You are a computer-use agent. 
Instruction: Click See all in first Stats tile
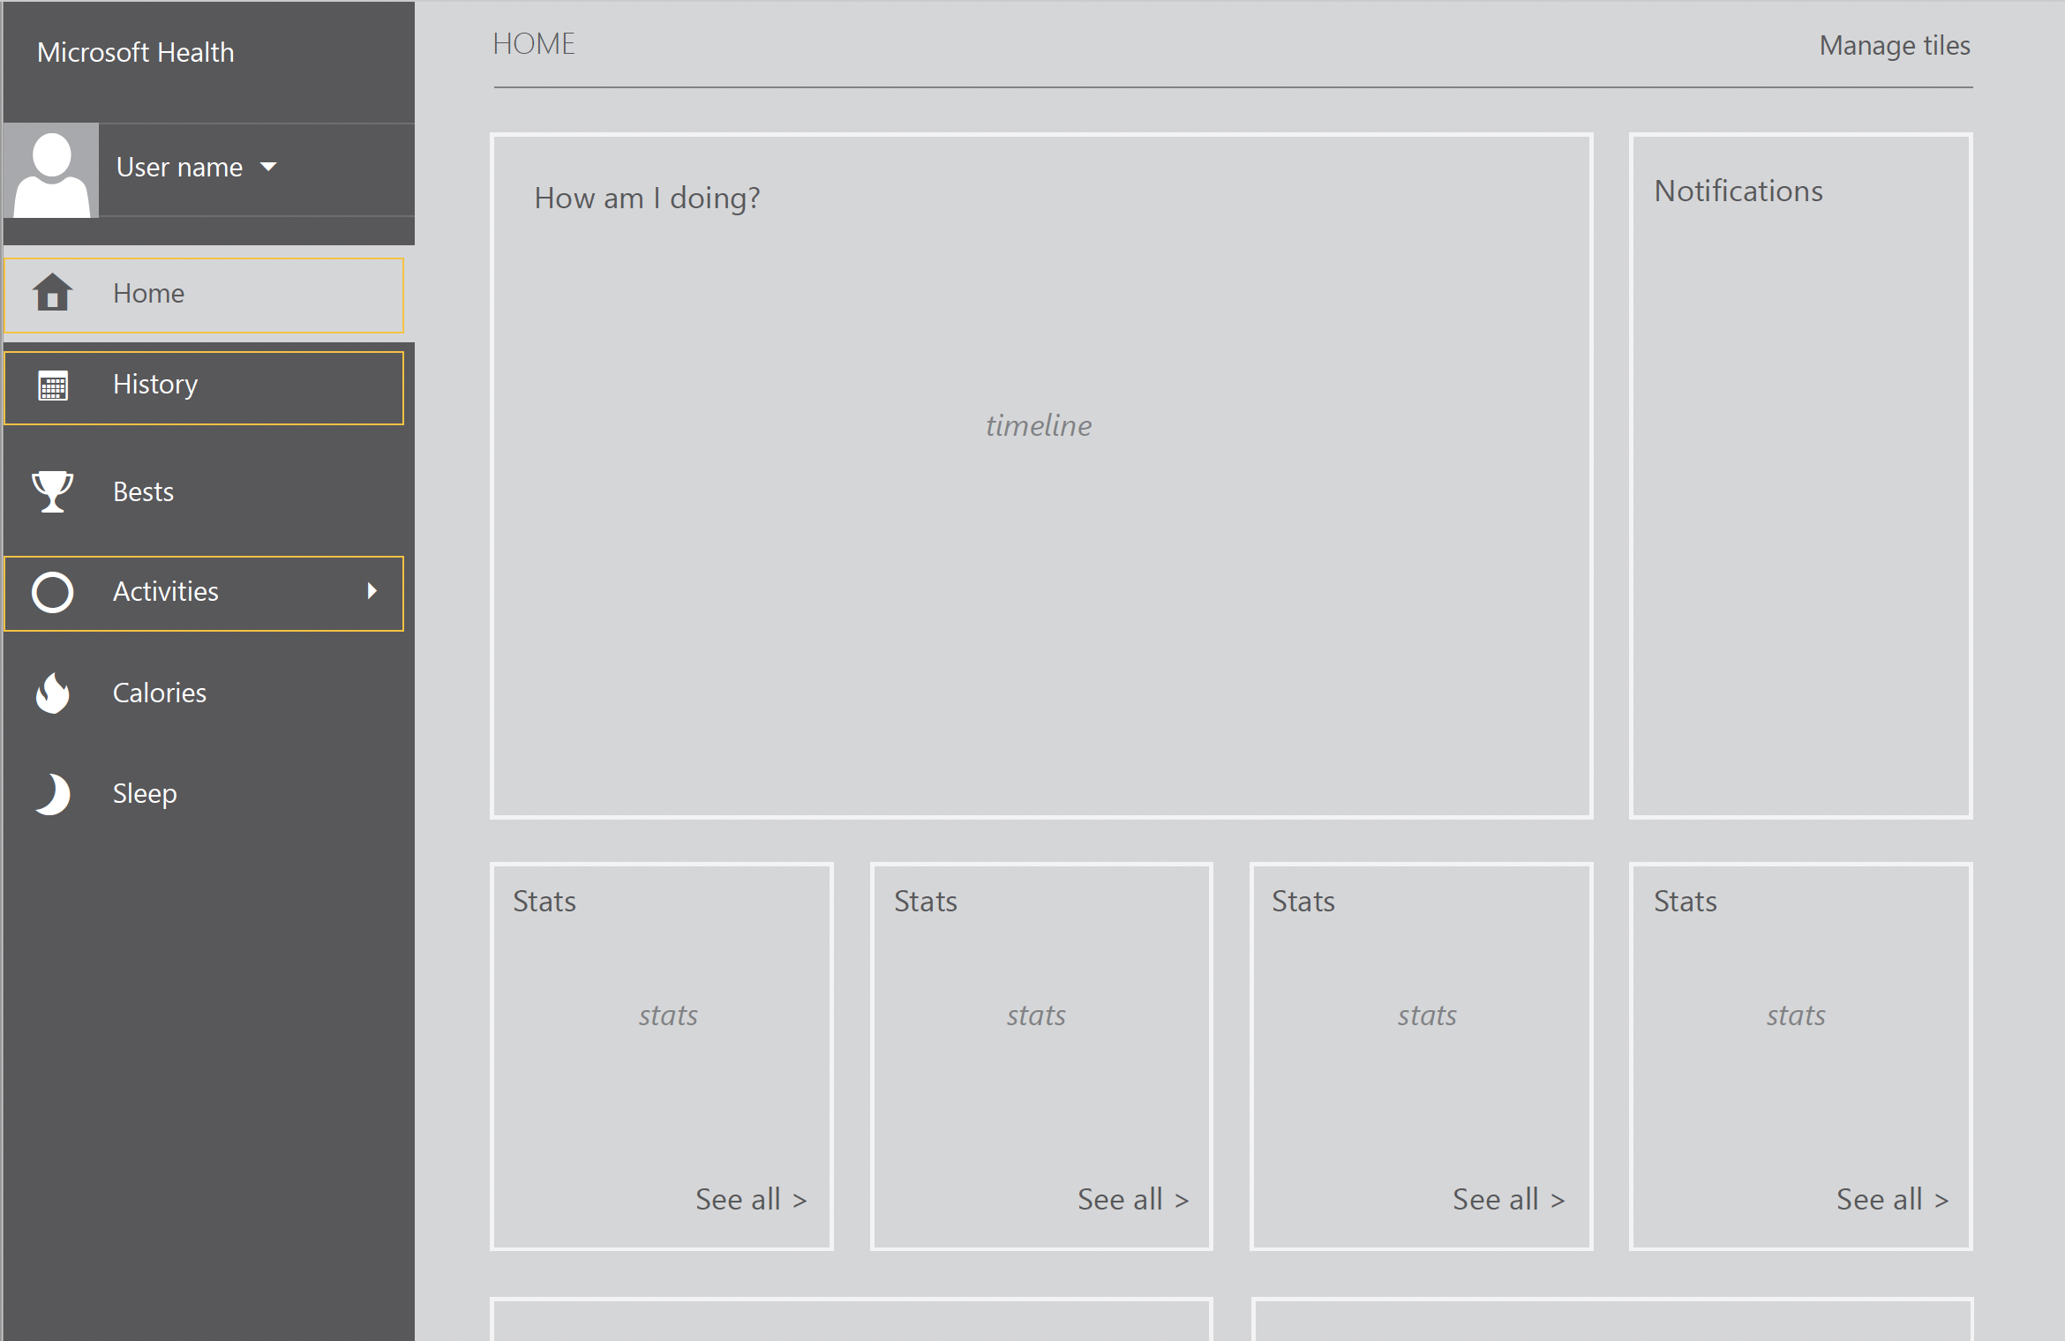(750, 1200)
